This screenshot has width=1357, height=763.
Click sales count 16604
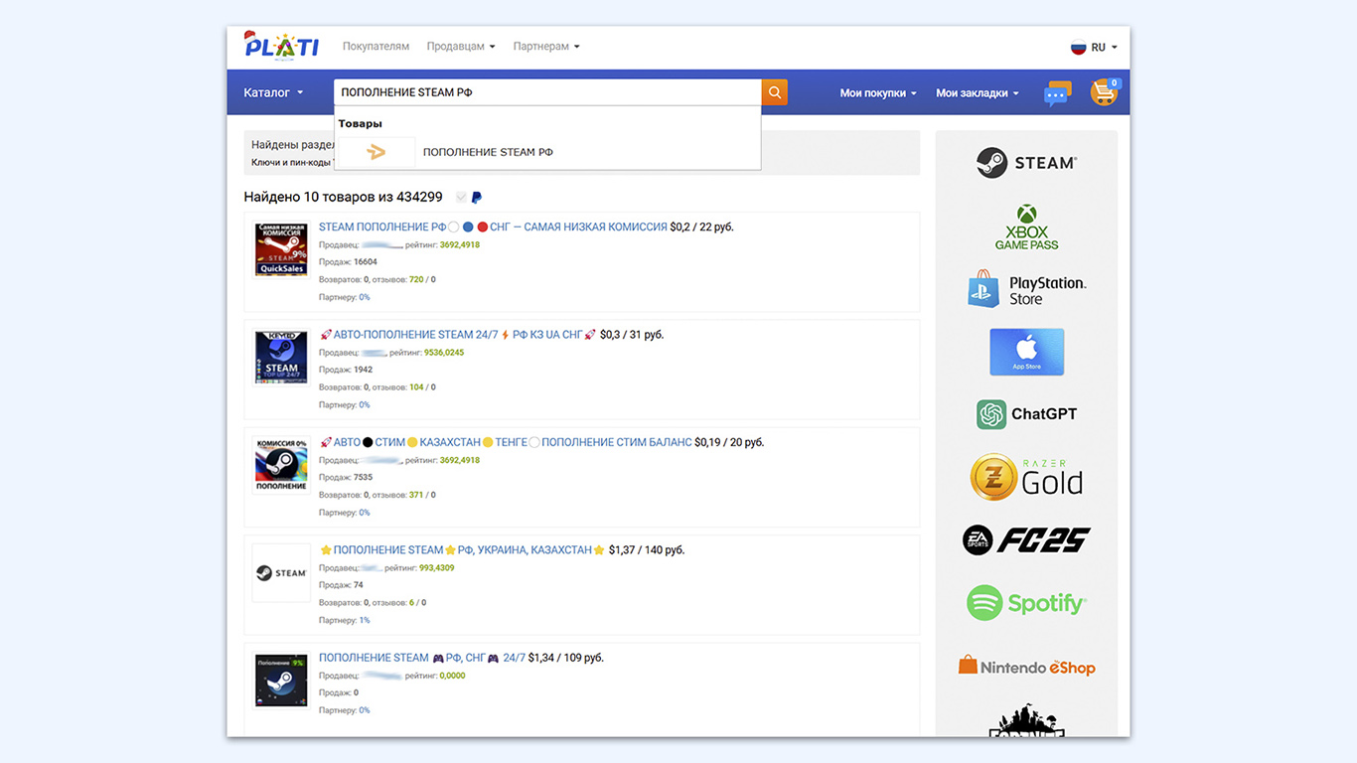pyautogui.click(x=366, y=262)
